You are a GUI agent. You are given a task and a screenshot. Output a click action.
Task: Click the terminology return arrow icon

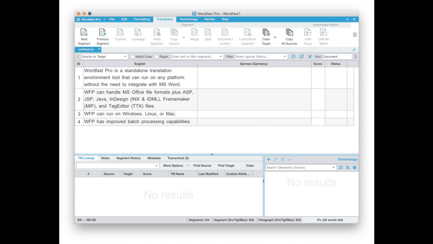pyautogui.click(x=289, y=159)
